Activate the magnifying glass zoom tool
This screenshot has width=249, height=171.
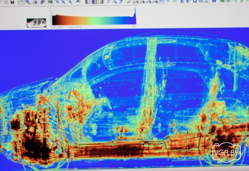[27, 2]
